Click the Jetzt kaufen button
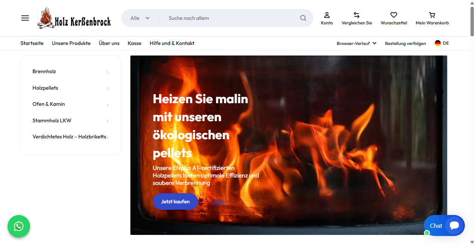This screenshot has width=475, height=245. 175,201
